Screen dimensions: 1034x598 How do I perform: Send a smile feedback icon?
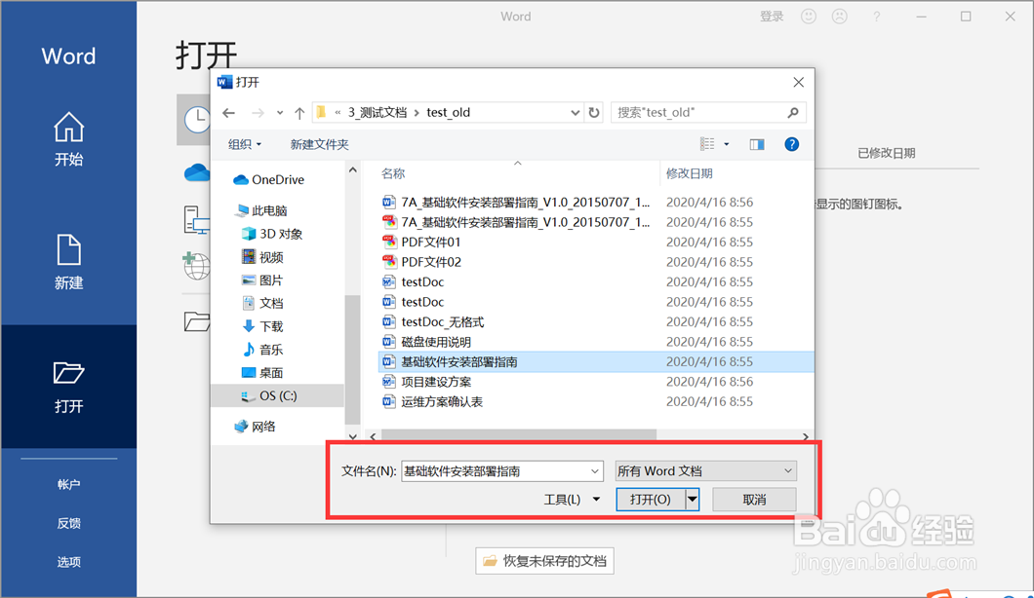(809, 17)
